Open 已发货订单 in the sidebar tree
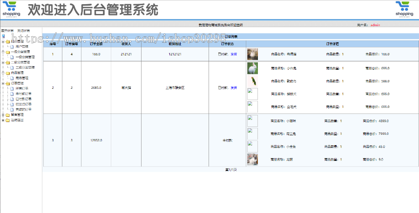 tap(24, 104)
